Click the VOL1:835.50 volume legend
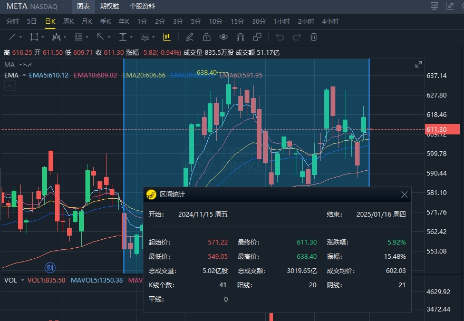Image resolution: width=464 pixels, height=321 pixels. [x=46, y=280]
